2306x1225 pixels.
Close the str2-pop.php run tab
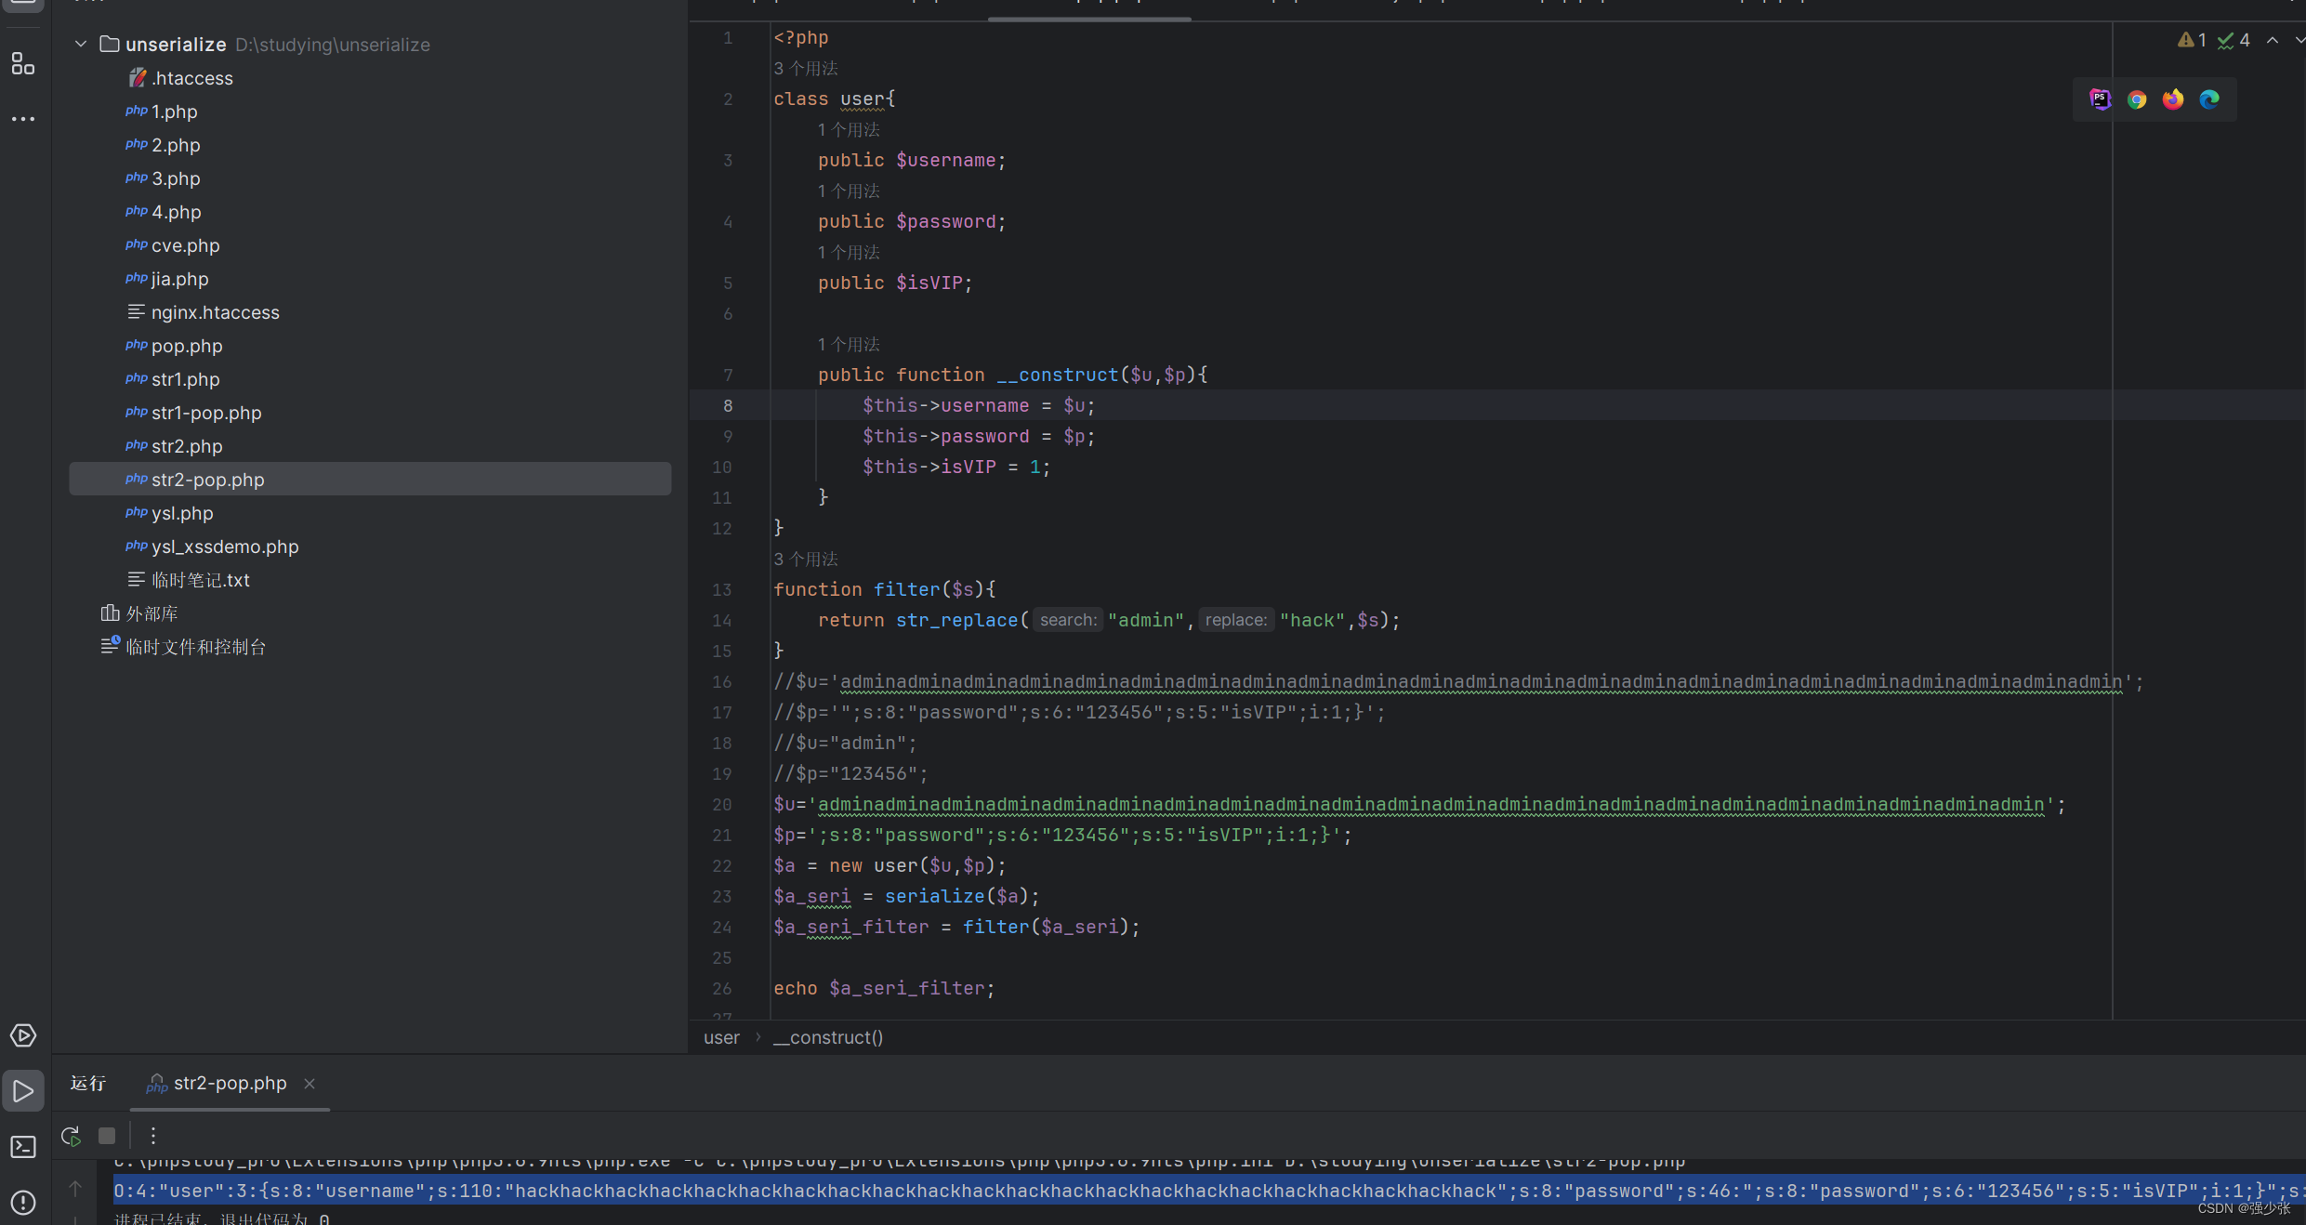310,1084
